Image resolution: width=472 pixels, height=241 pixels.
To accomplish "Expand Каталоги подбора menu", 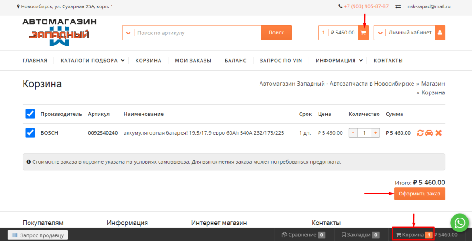I will pos(93,60).
